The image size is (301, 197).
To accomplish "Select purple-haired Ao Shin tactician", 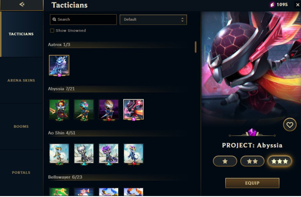I will [109, 154].
